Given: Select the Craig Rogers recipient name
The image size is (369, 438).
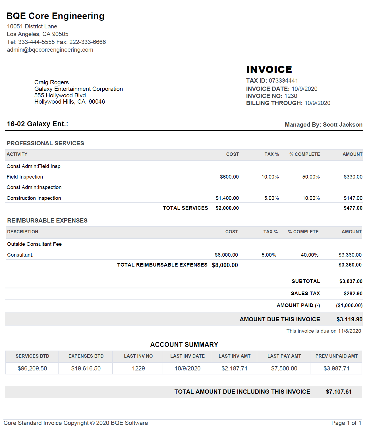Looking at the screenshot, I should click(x=51, y=82).
